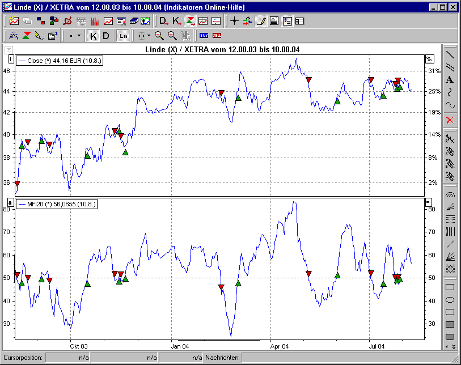The width and height of the screenshot is (461, 365).
Task: Open the line thickness dropdown
Action: [x=79, y=35]
